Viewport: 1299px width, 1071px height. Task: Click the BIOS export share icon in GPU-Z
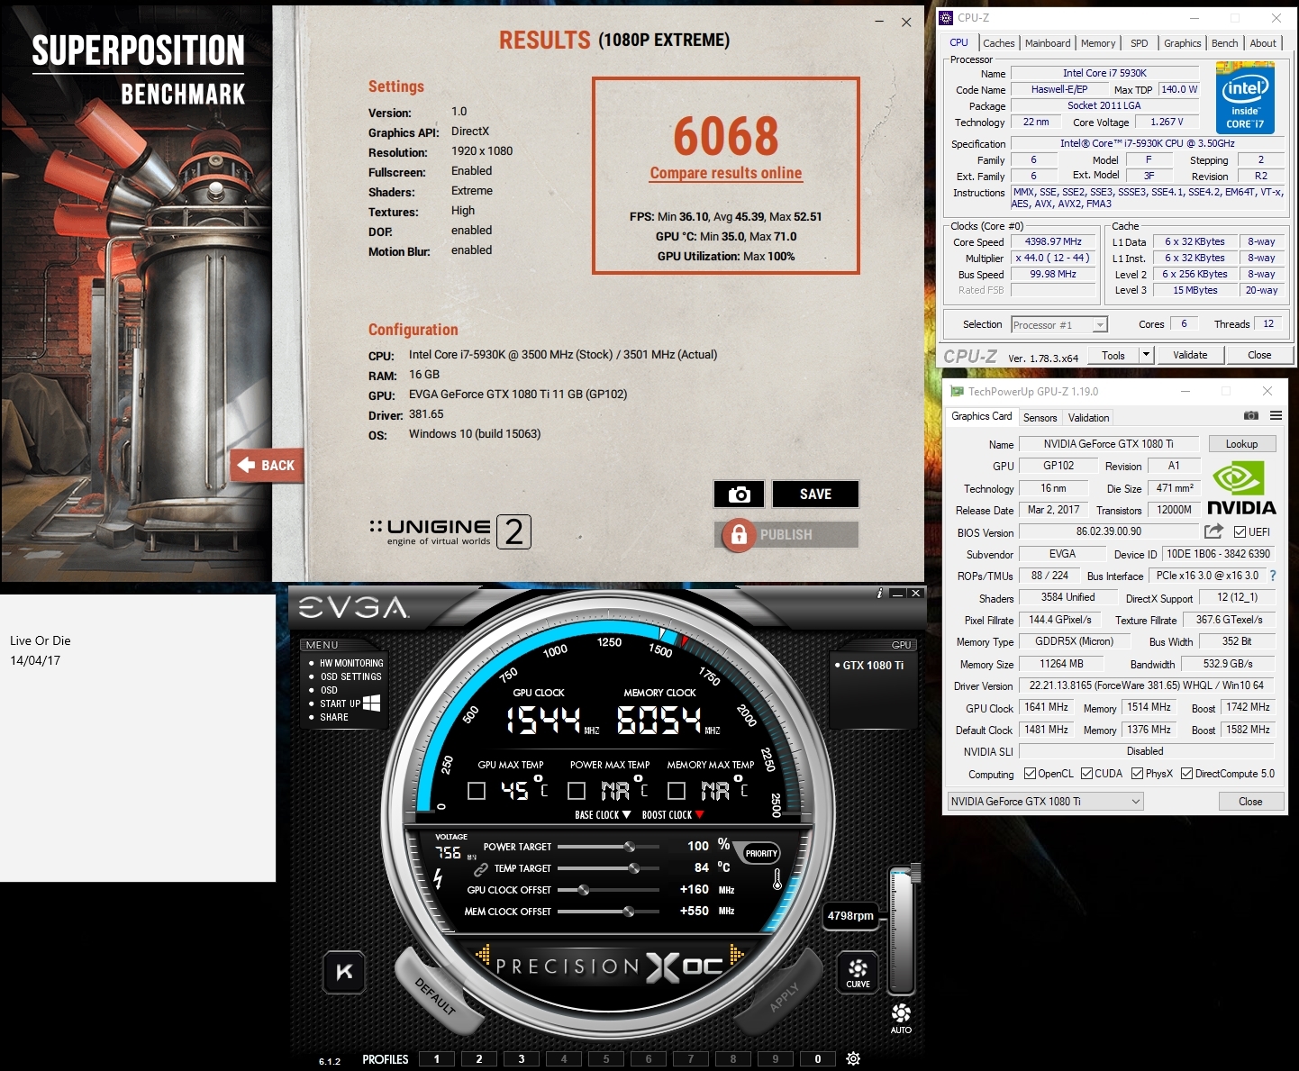point(1213,531)
